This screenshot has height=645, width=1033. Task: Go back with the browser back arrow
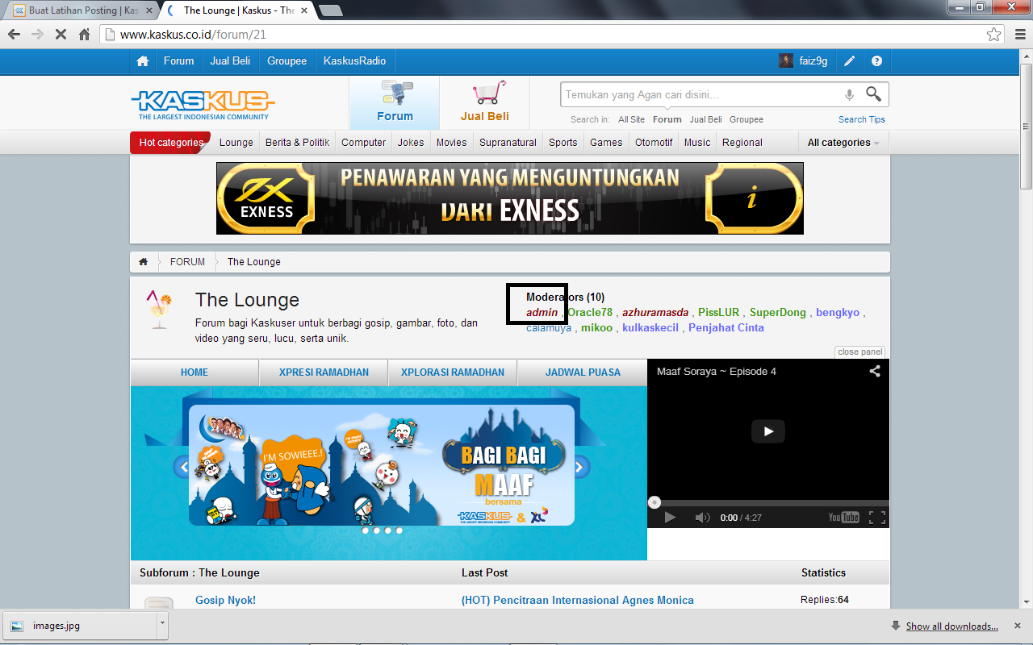(x=14, y=35)
